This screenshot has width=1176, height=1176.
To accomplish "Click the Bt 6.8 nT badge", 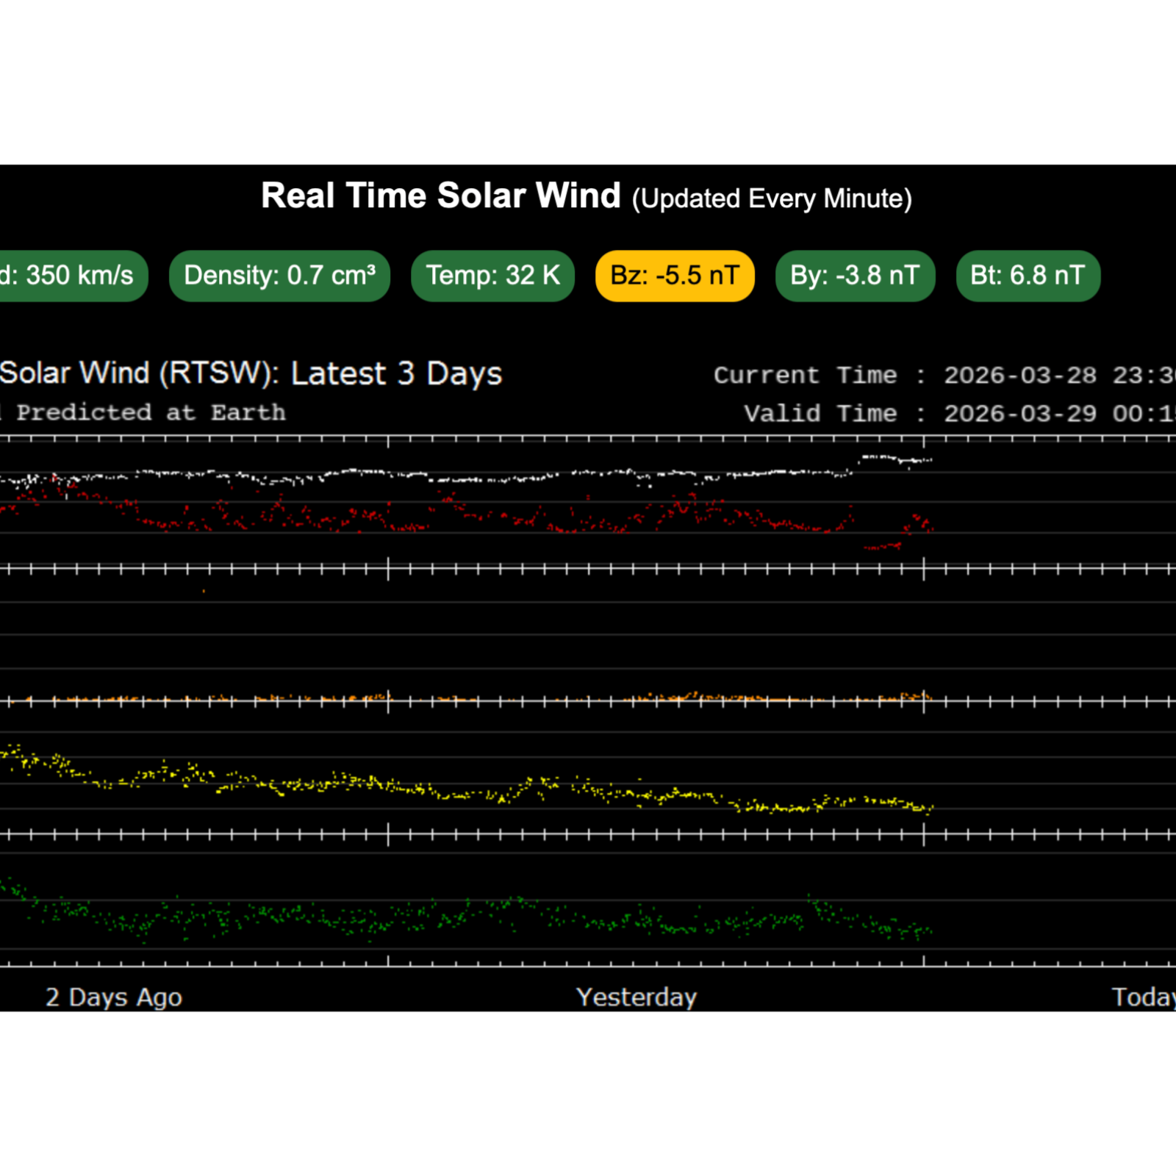I will click(1028, 276).
